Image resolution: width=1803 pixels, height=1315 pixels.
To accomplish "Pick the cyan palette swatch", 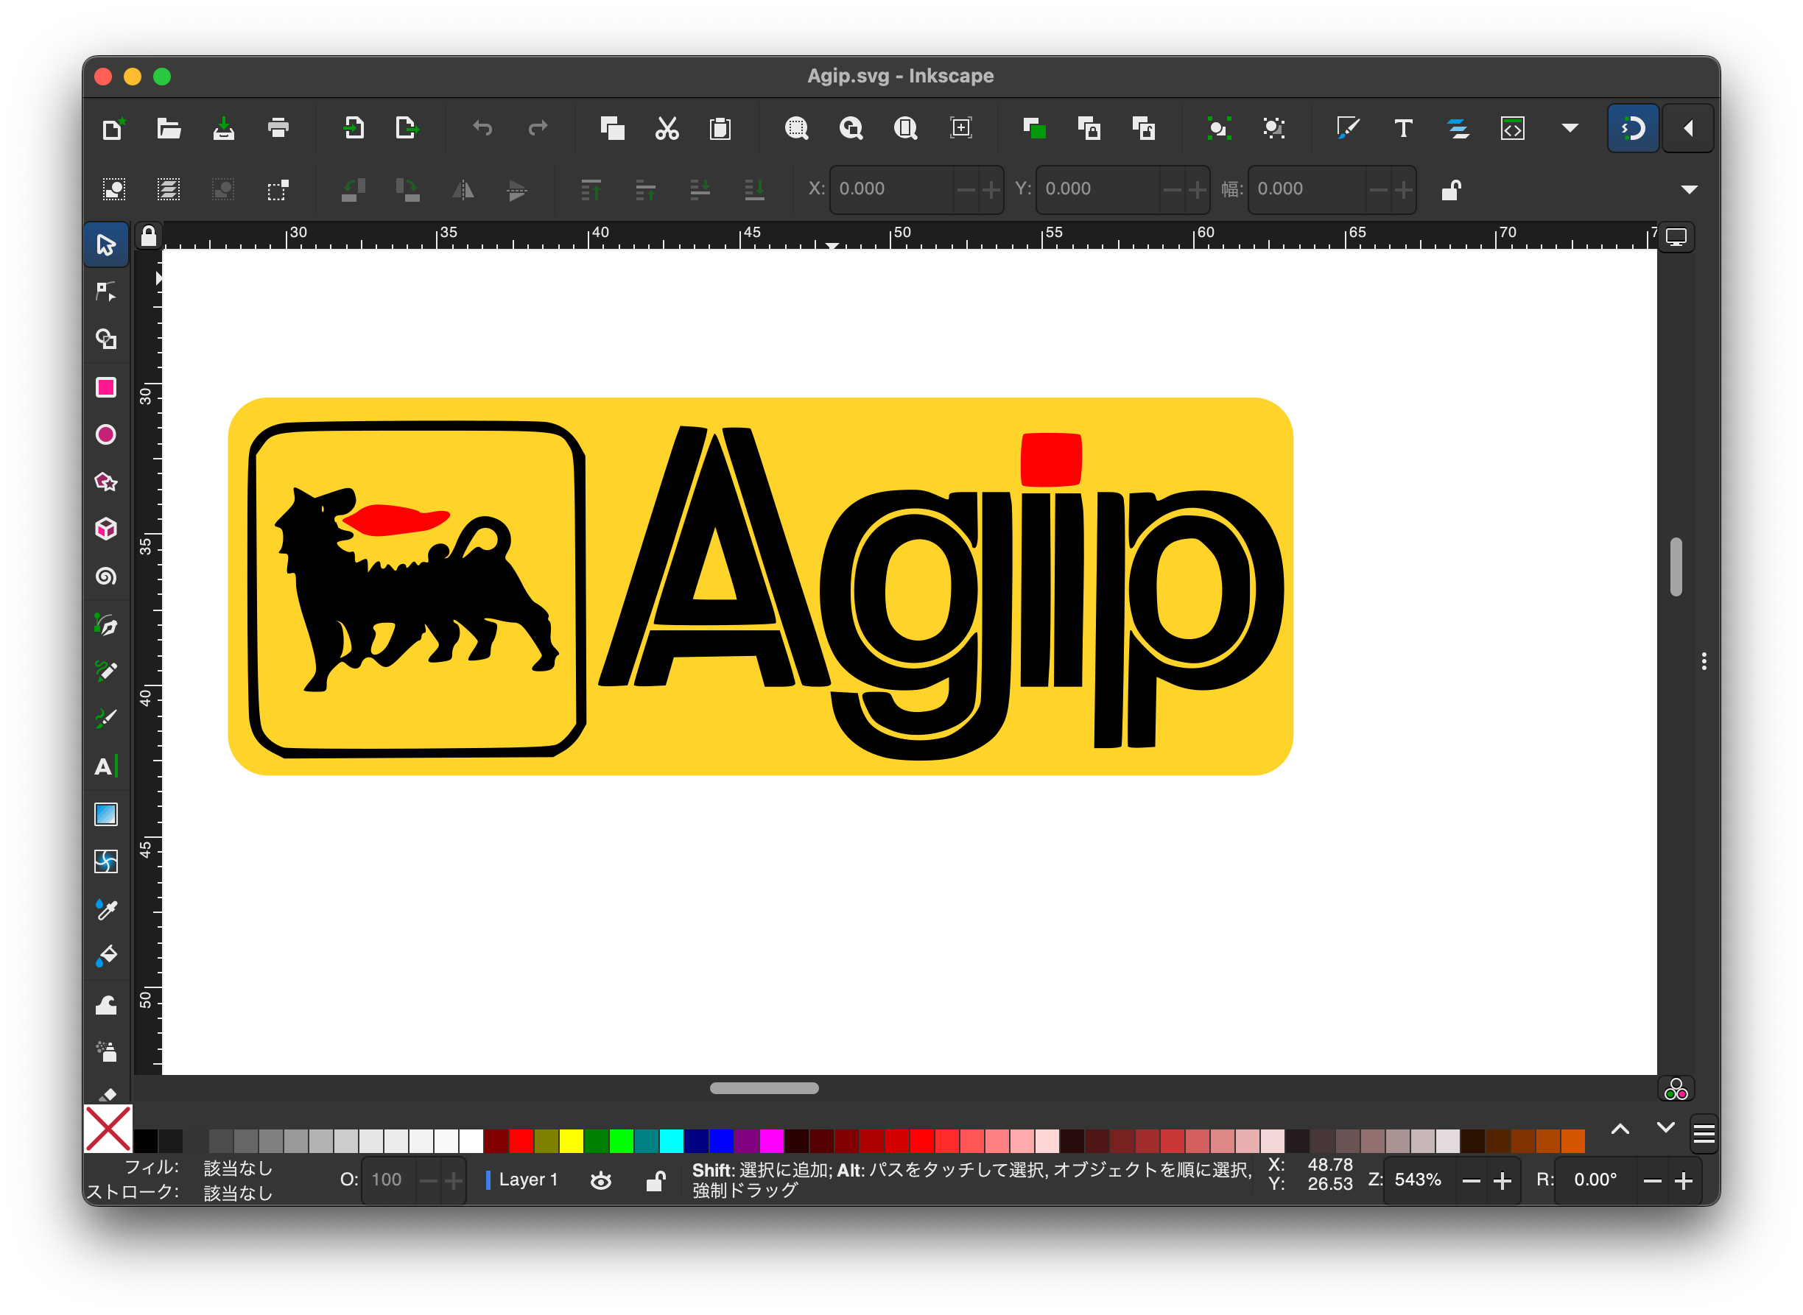I will [671, 1141].
